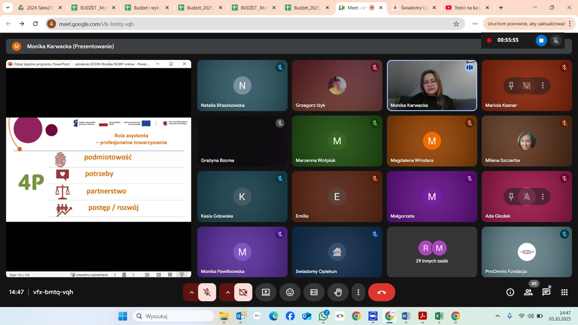
Task: Turn on captions in the toolbar
Action: pos(314,292)
